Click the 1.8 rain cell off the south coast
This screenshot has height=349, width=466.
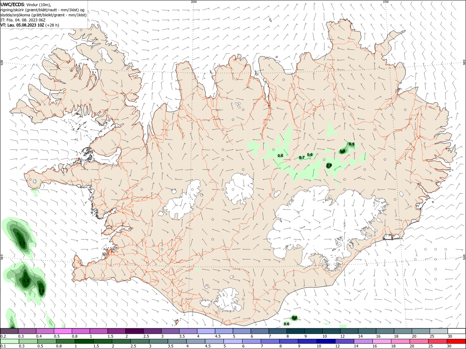(x=295, y=318)
